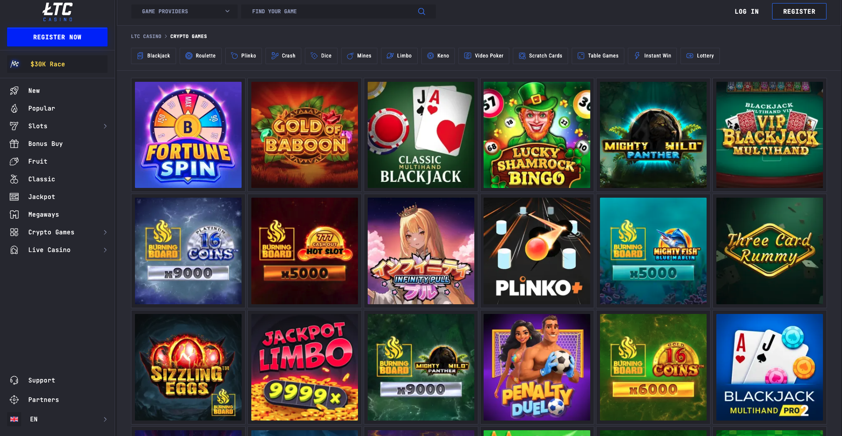Screen dimensions: 842x436
Task: Open the Three Card Rummy thumbnail
Action: pos(770,251)
